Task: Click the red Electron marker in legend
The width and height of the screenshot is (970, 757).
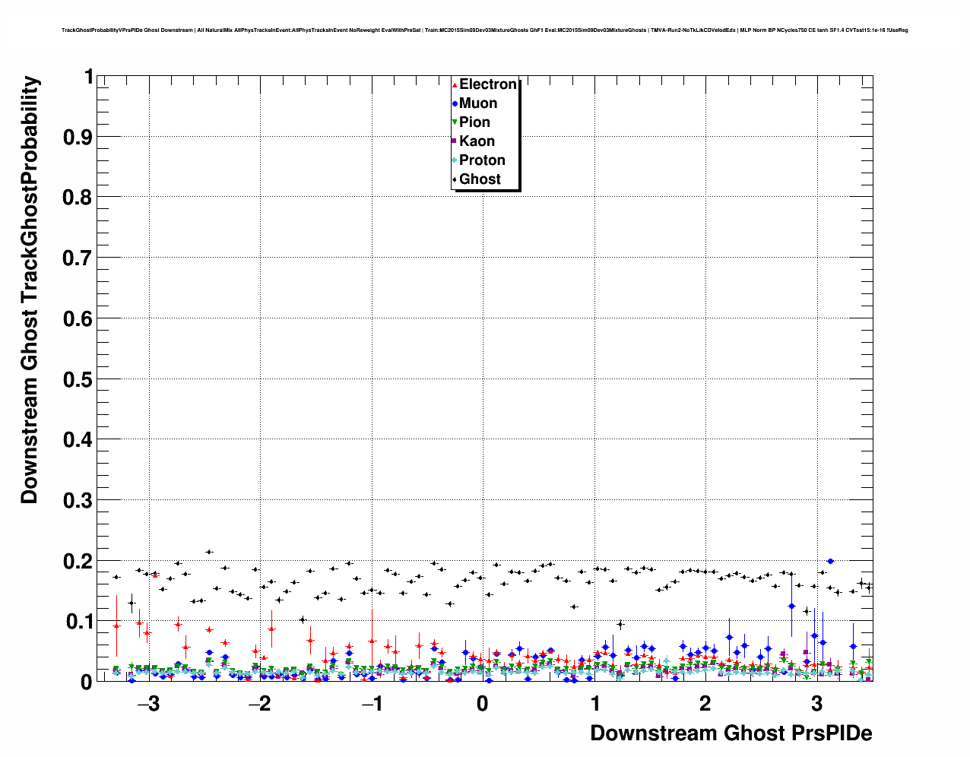Action: tap(455, 85)
